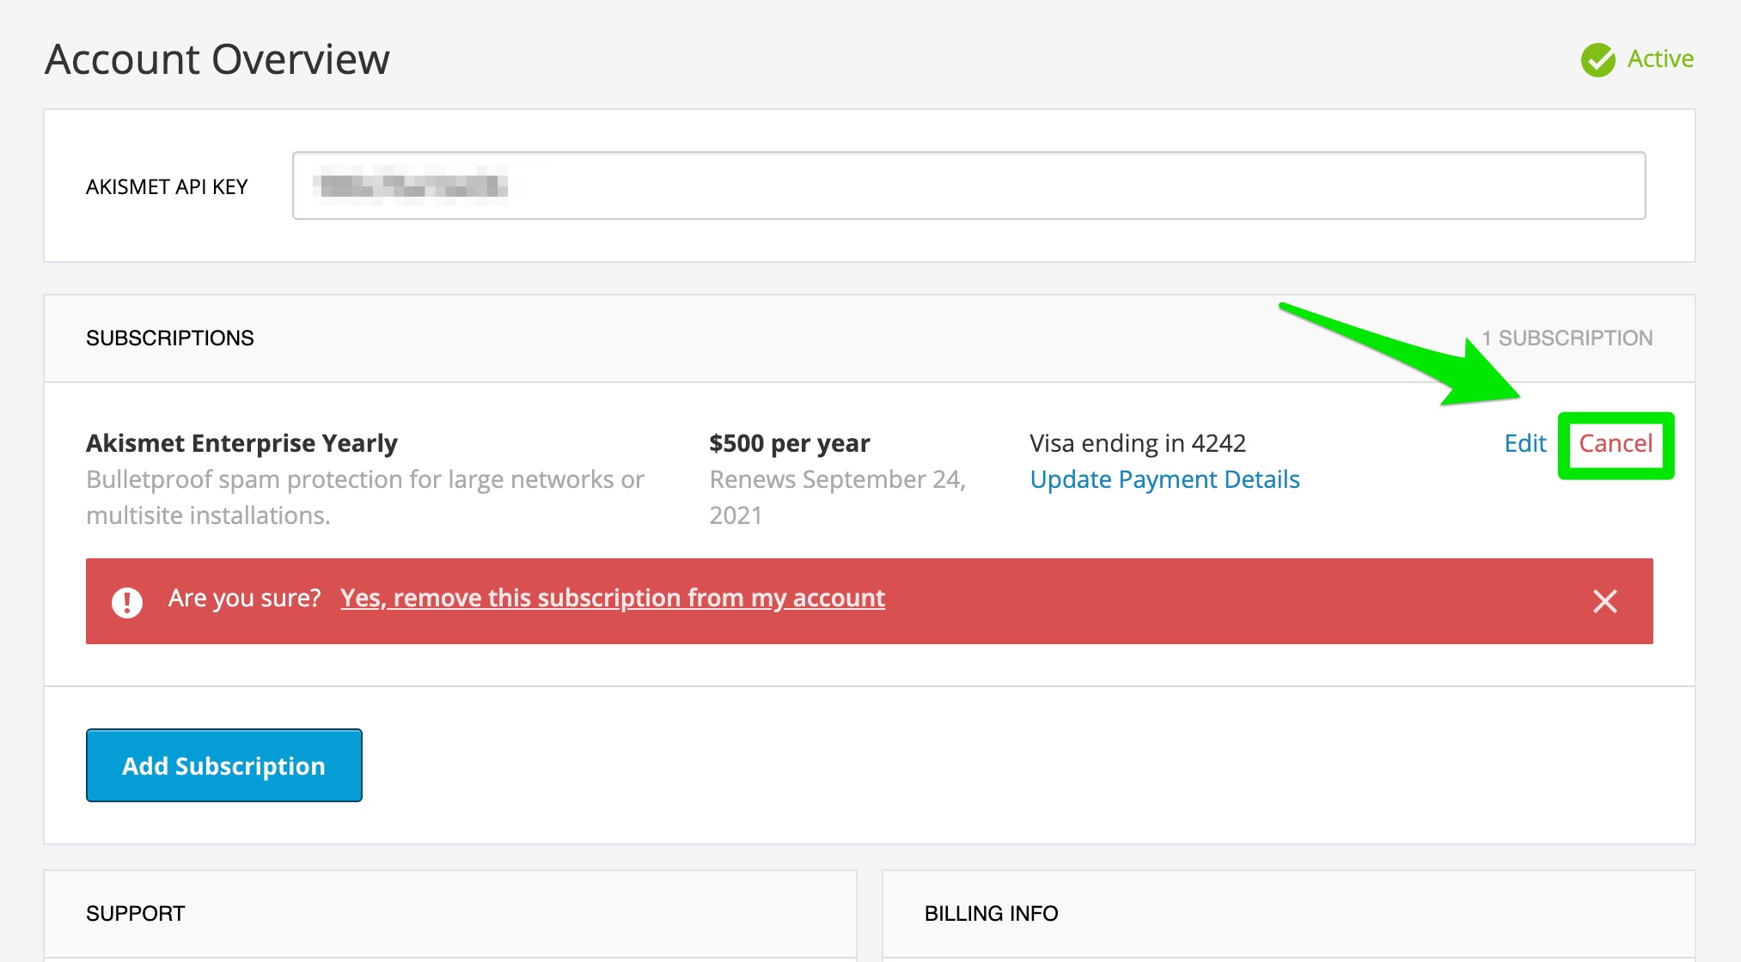Select the SUPPORT panel header
This screenshot has height=962, width=1741.
pos(136,913)
